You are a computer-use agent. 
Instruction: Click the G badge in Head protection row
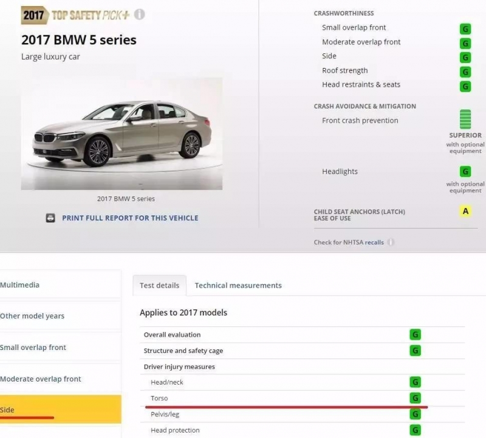click(x=415, y=430)
